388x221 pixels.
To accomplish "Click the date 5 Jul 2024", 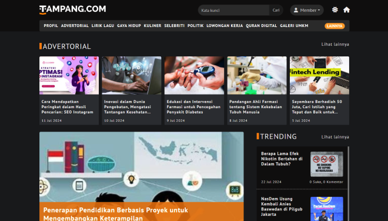I will pos(301,120).
